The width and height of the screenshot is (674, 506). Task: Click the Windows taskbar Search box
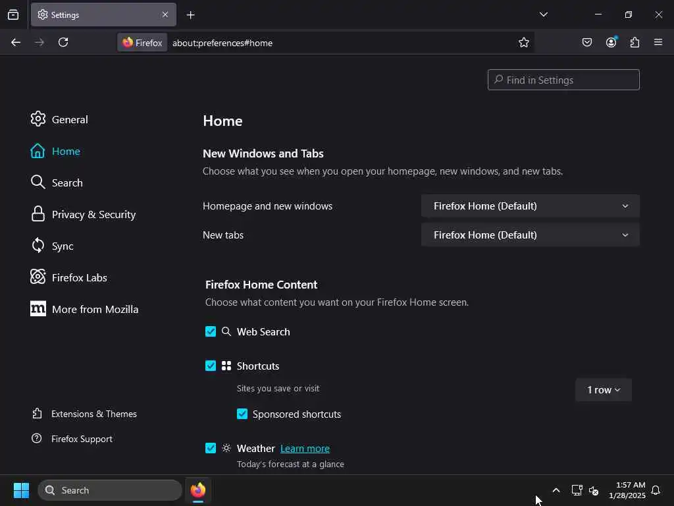click(110, 490)
